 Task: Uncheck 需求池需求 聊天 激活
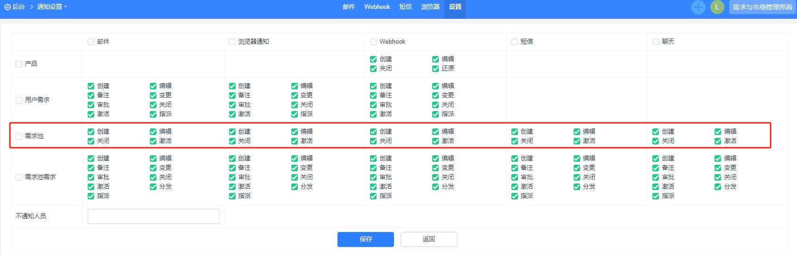coord(656,187)
